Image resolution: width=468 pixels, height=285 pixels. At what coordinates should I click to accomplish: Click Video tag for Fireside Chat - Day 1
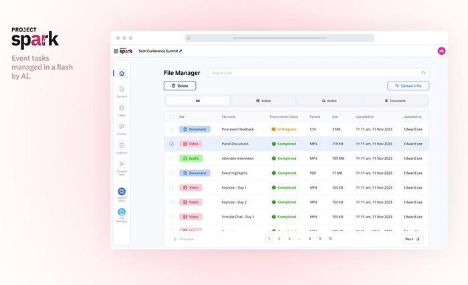click(191, 217)
